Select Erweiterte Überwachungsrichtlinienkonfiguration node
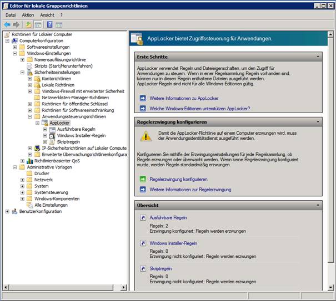The height and width of the screenshot is (301, 336). click(x=84, y=155)
